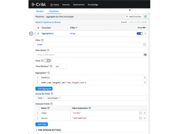Open Show All dropdown

coord(142,28)
